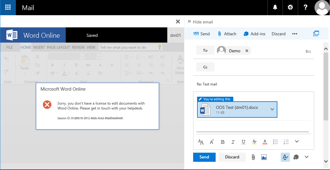Pick the mail red font color
Image resolution: width=330 pixels, height=170 pixels.
pos(265,142)
